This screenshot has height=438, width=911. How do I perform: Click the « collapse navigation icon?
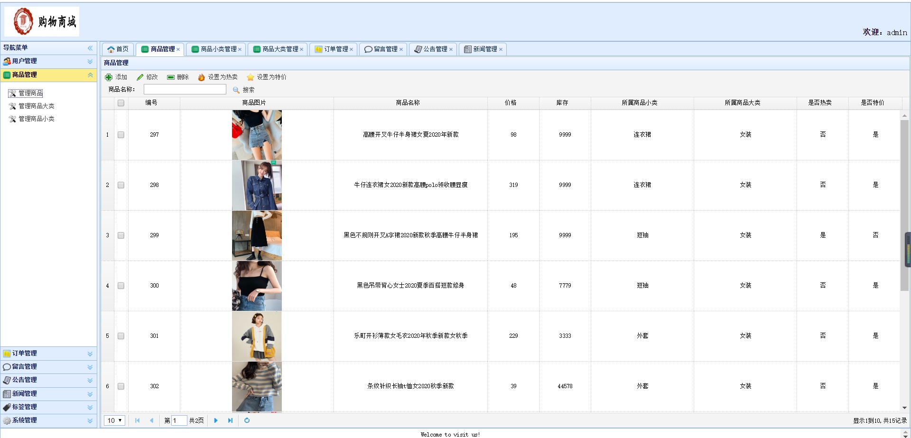(90, 47)
